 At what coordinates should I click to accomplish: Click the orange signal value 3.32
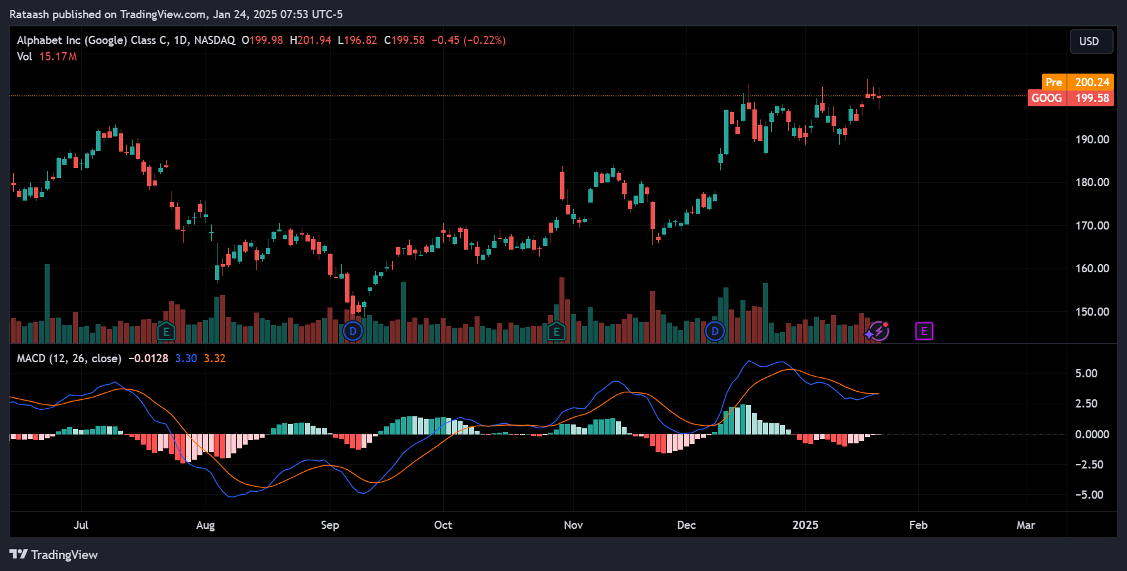[215, 358]
